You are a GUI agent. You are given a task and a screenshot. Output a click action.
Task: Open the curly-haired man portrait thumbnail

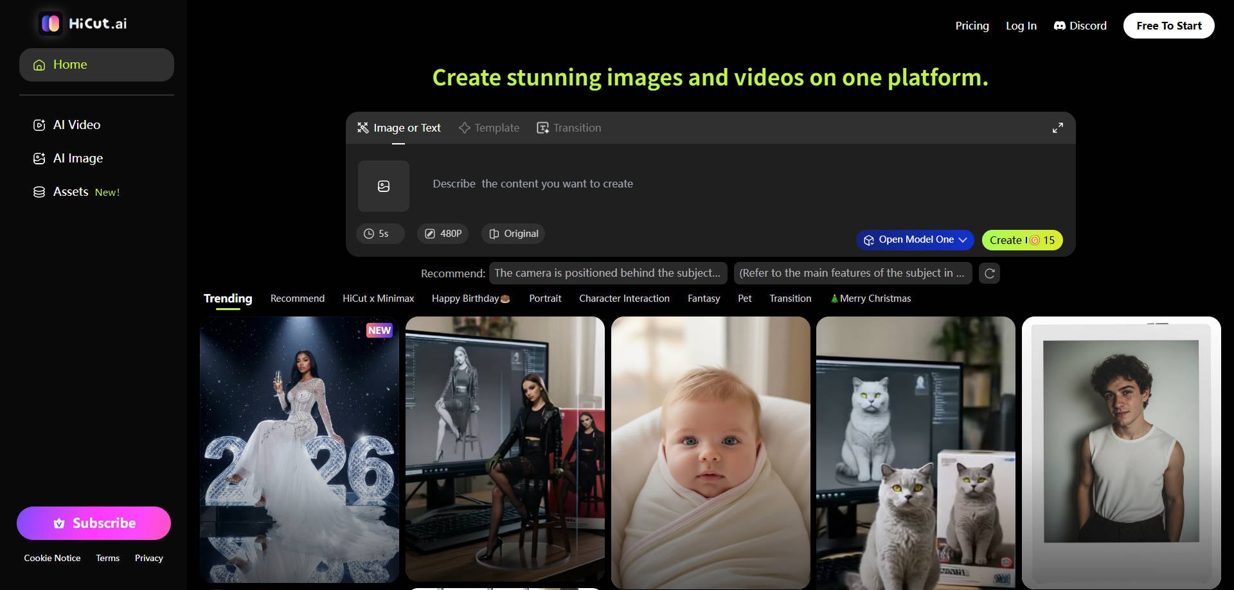[1122, 453]
